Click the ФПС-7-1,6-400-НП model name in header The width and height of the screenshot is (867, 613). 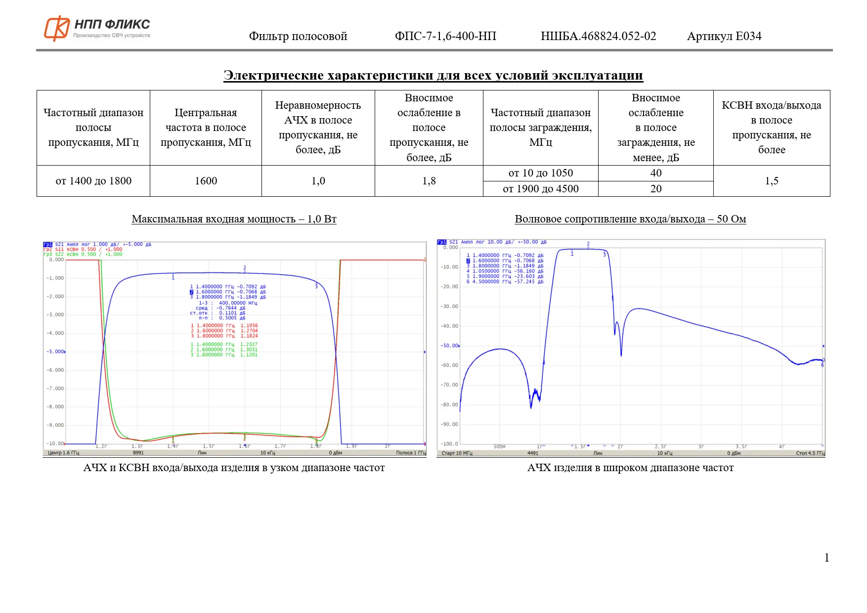click(x=445, y=36)
